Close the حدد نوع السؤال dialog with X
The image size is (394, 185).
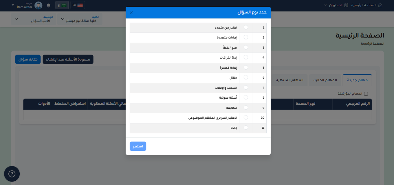(x=131, y=12)
